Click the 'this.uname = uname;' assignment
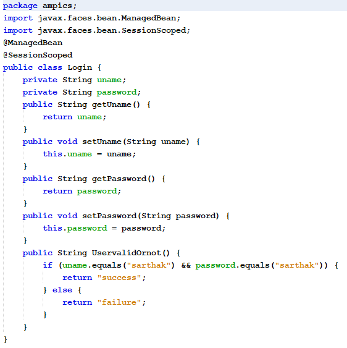The width and height of the screenshot is (347, 348). [x=89, y=154]
